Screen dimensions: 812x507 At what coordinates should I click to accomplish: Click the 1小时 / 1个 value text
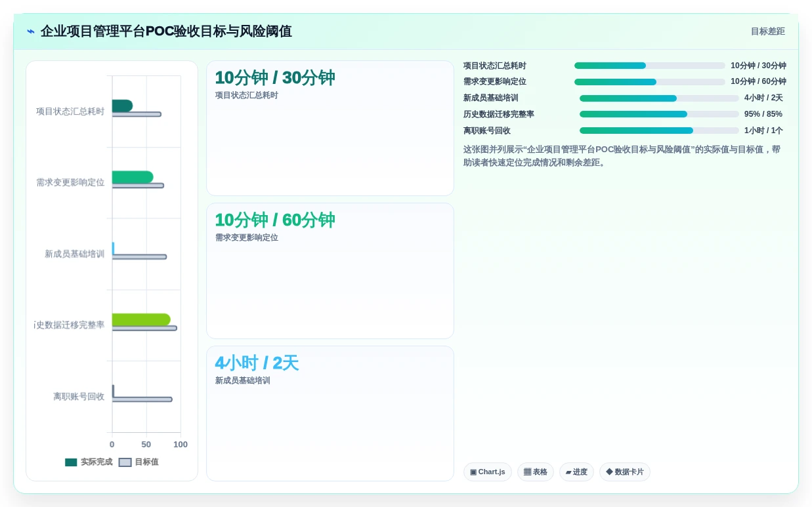(x=763, y=131)
